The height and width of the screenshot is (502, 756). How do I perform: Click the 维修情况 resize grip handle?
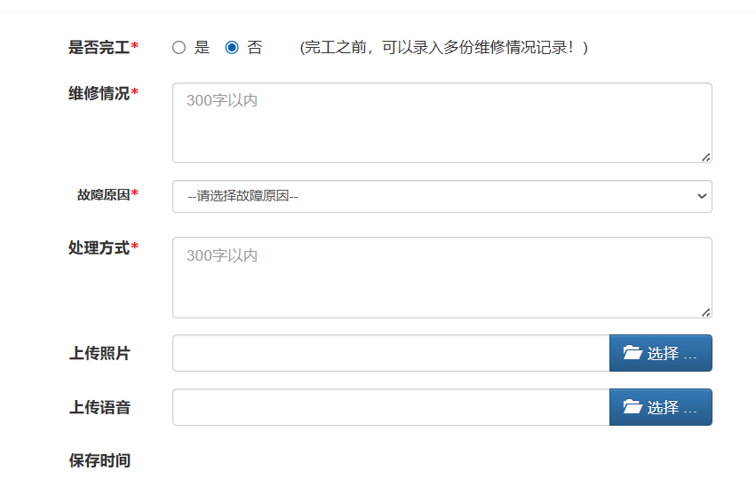[706, 157]
